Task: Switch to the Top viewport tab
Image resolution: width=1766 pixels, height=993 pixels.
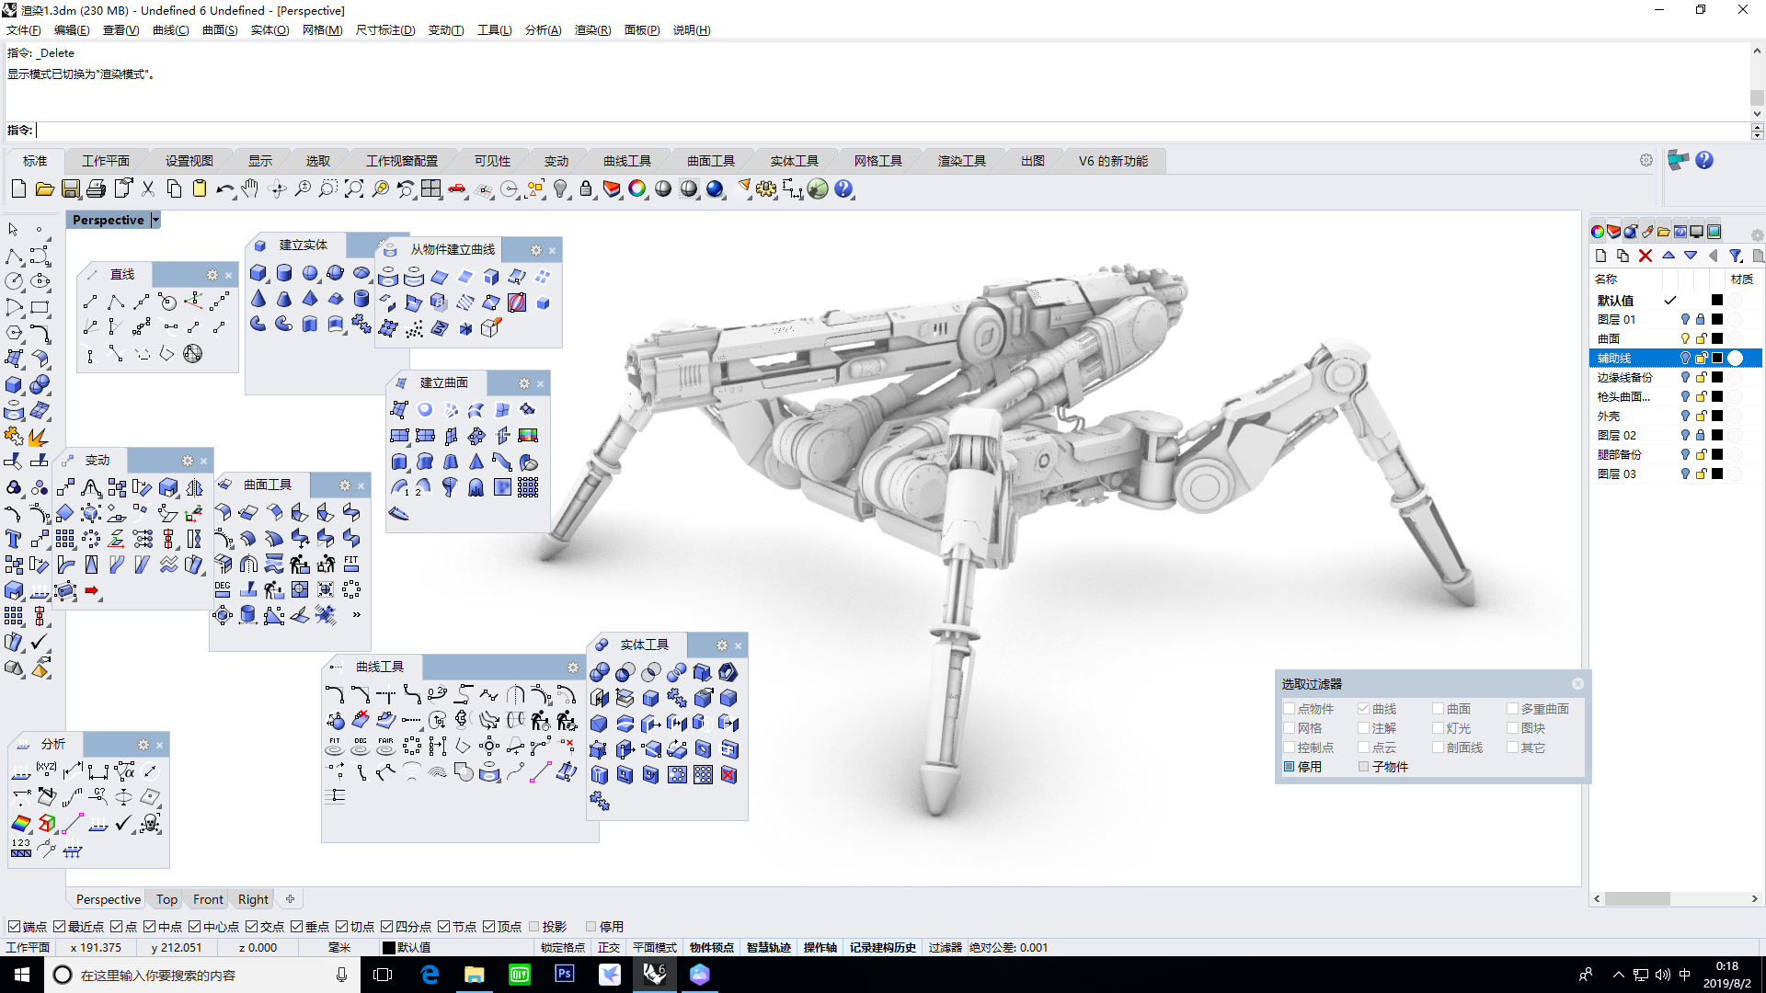Action: [166, 898]
